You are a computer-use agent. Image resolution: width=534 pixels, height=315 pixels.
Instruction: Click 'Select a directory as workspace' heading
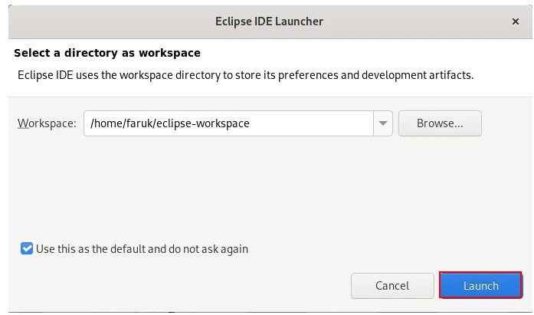pyautogui.click(x=107, y=54)
